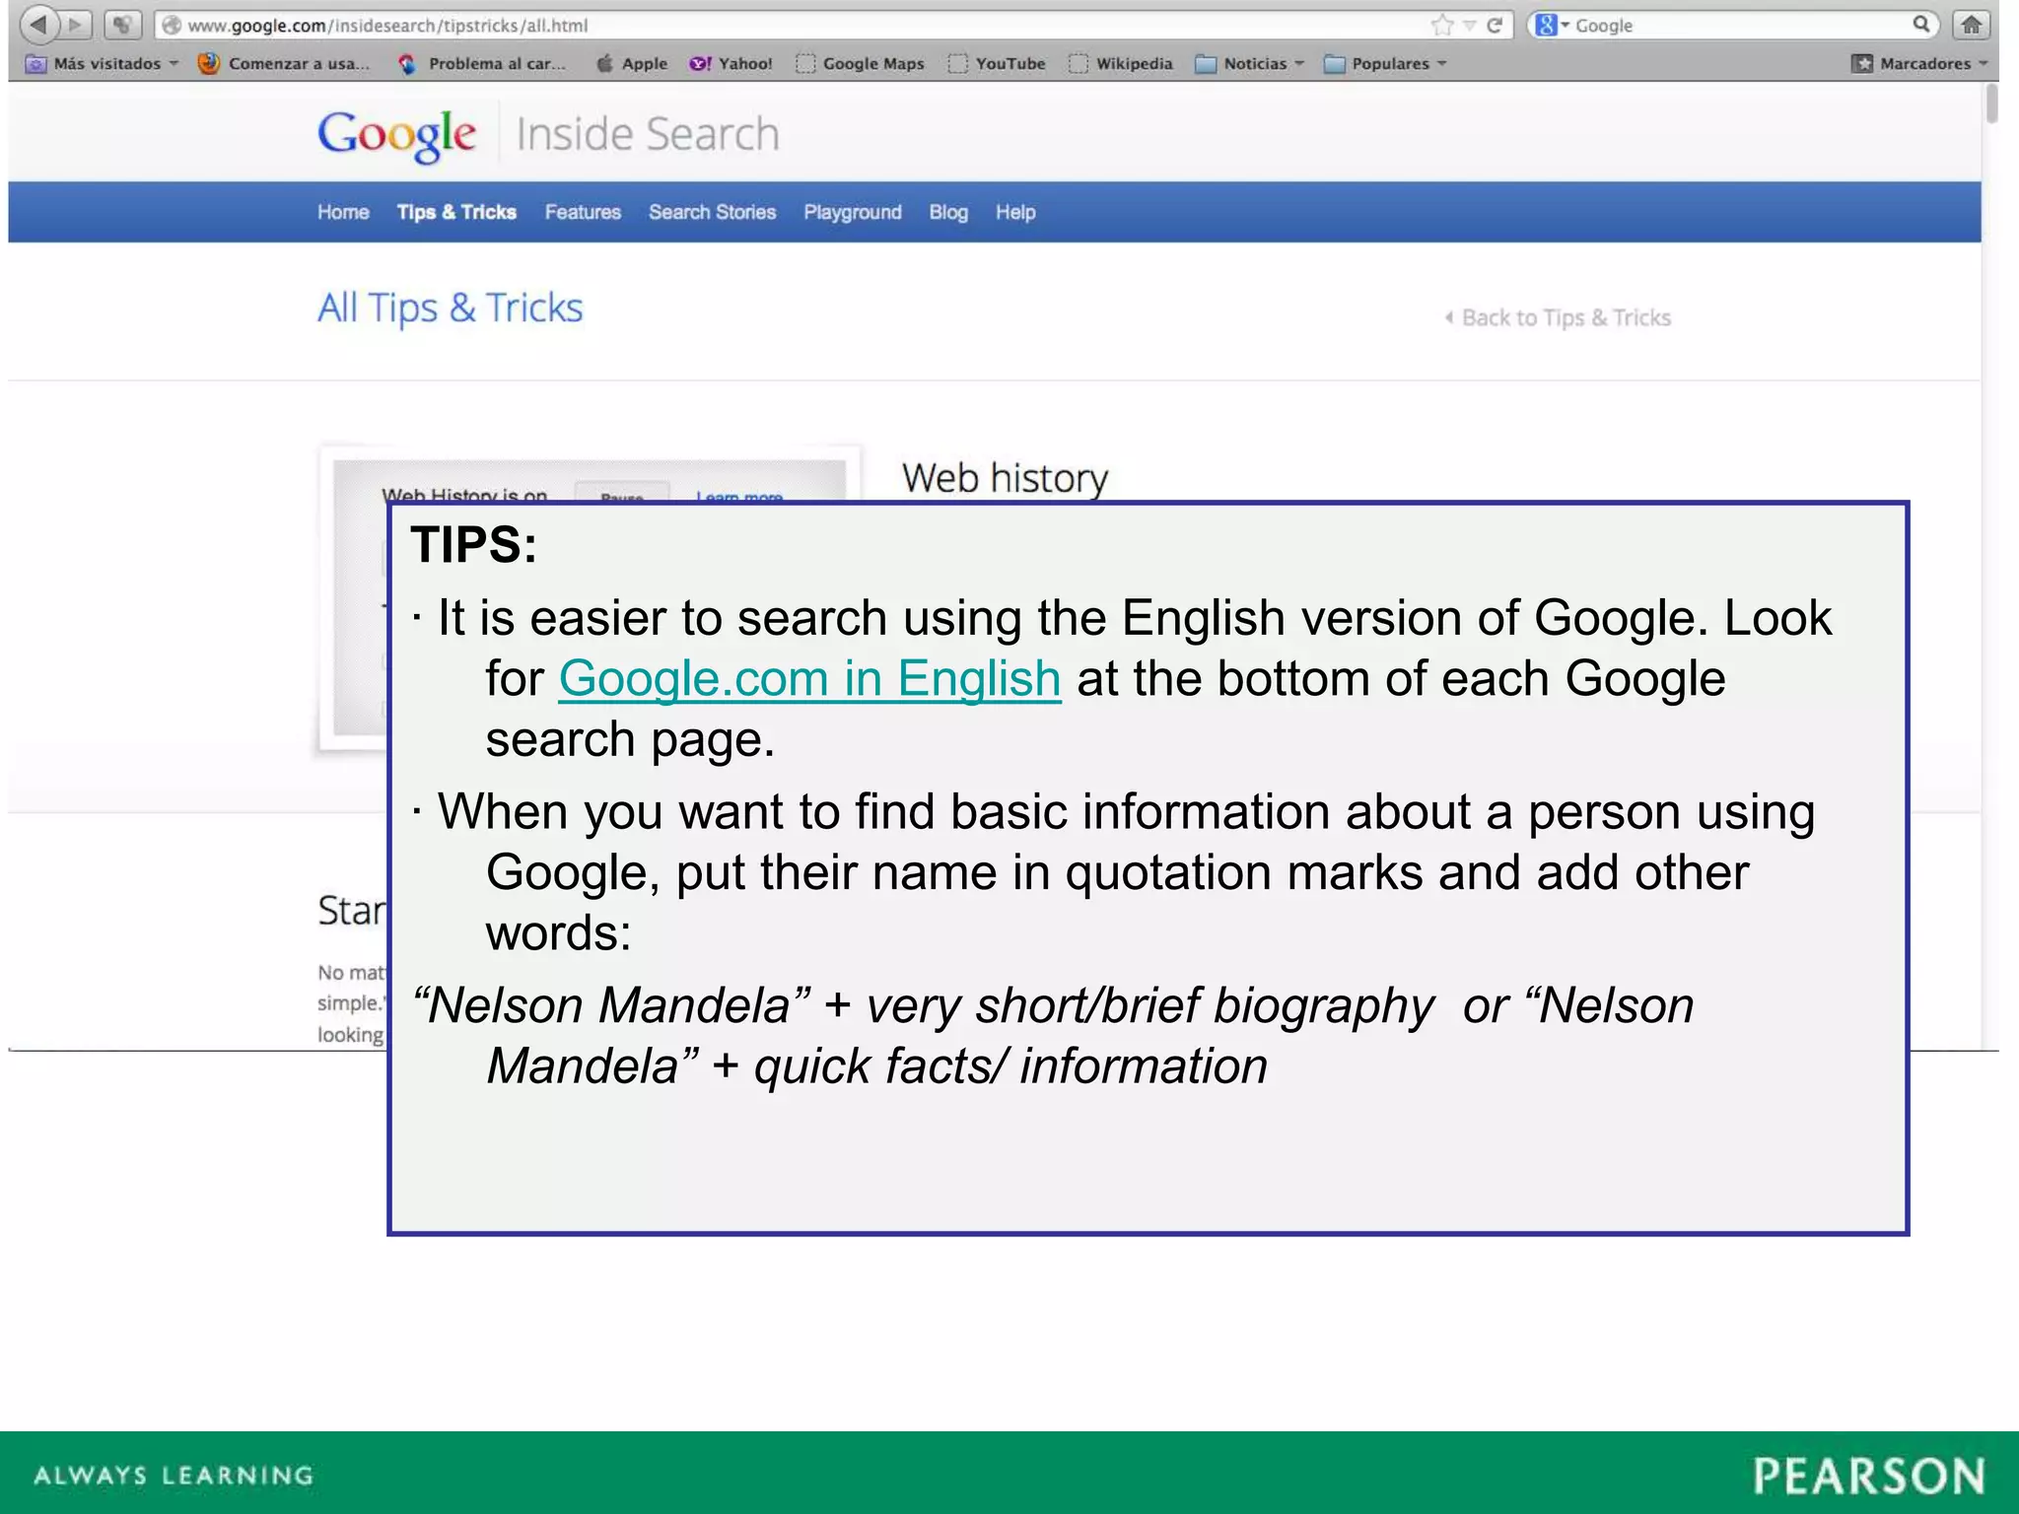The image size is (2019, 1514).
Task: Open the Google Maps bookmark
Action: [x=861, y=64]
